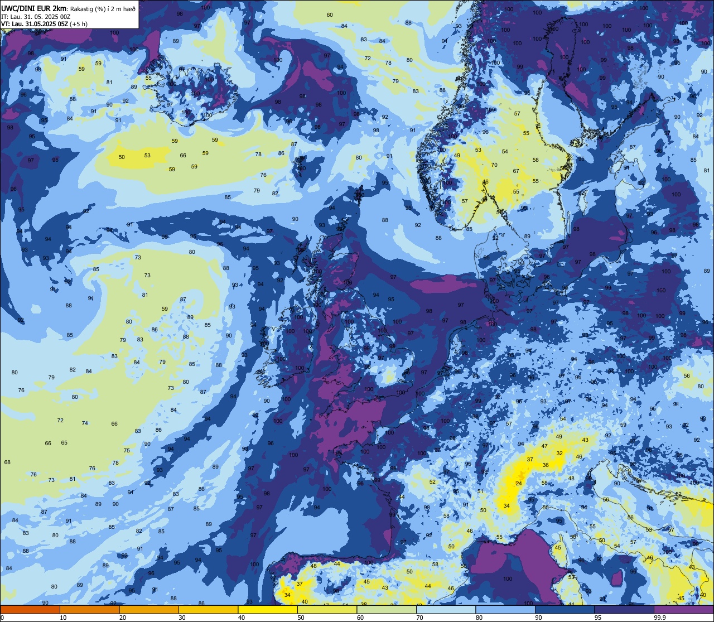Click the legend scale label 20
Image resolution: width=714 pixels, height=622 pixels.
[123, 618]
